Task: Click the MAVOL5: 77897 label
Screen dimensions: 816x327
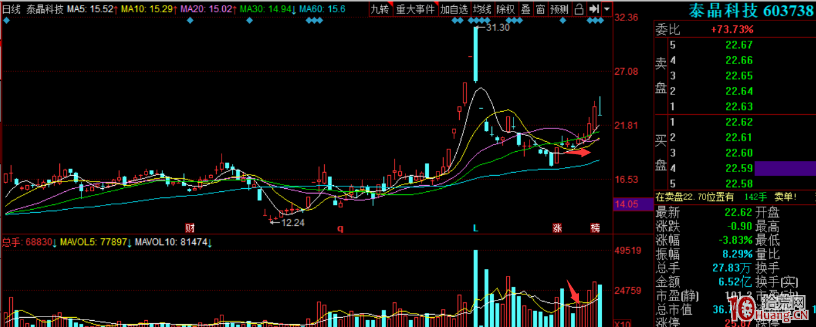Action: pos(96,242)
